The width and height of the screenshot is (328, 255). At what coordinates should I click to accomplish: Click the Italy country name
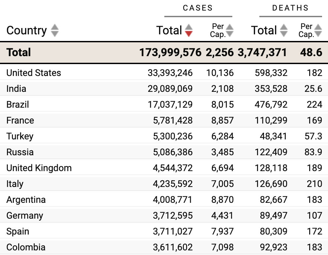pyautogui.click(x=15, y=184)
